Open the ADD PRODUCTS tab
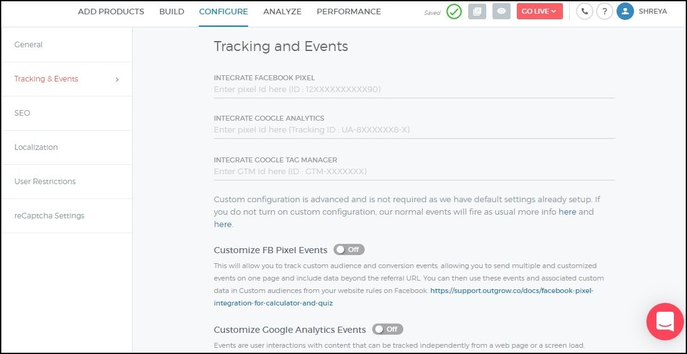This screenshot has height=354, width=687. (111, 12)
